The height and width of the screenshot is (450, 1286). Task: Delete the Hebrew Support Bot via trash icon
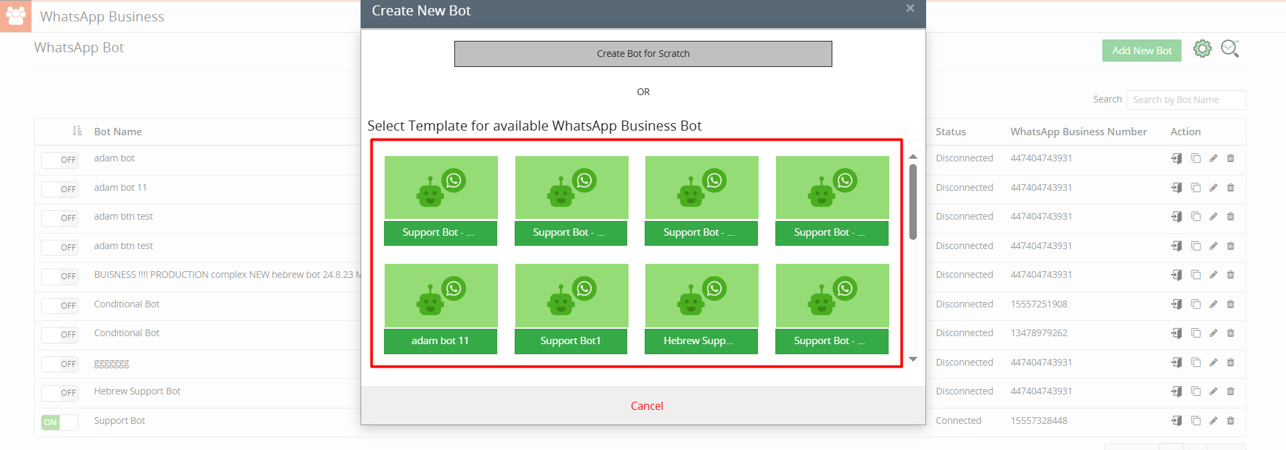(1230, 391)
